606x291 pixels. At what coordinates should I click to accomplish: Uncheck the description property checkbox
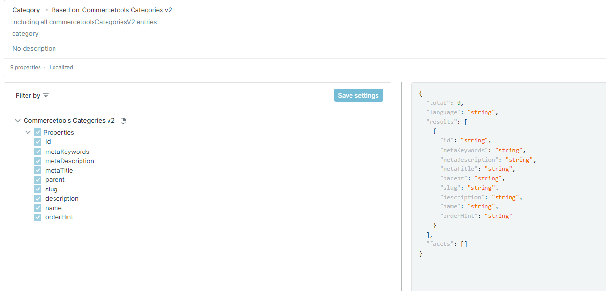[x=38, y=198]
